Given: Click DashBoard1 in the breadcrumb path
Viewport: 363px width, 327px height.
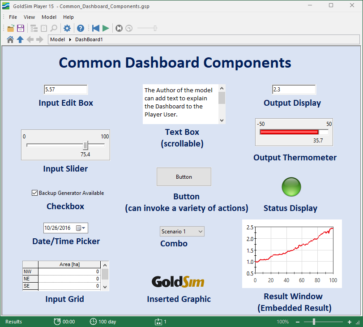Looking at the screenshot, I should [89, 39].
